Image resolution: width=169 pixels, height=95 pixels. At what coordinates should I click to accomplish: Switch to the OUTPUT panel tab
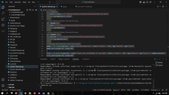pyautogui.click(x=53, y=59)
